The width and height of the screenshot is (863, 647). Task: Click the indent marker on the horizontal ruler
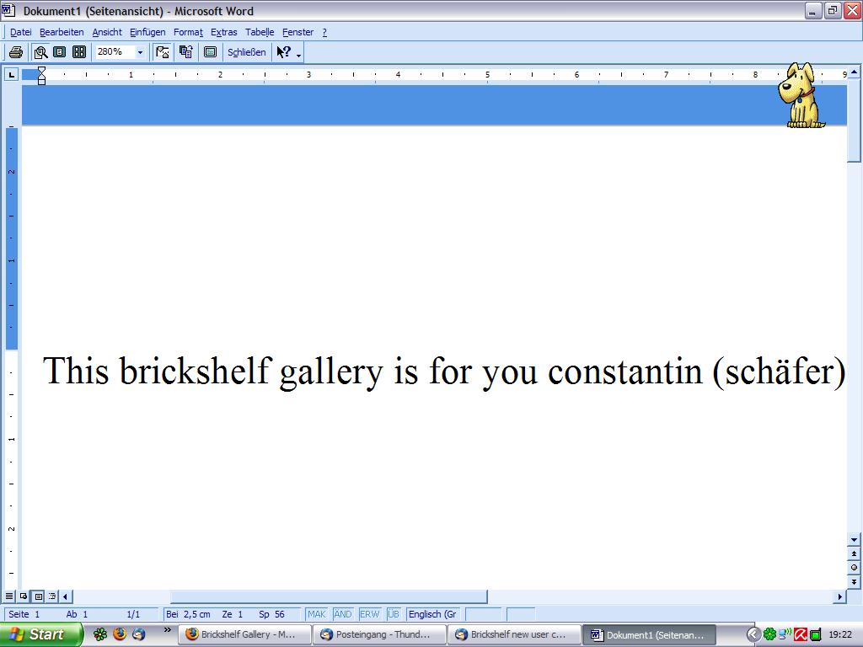pos(41,75)
